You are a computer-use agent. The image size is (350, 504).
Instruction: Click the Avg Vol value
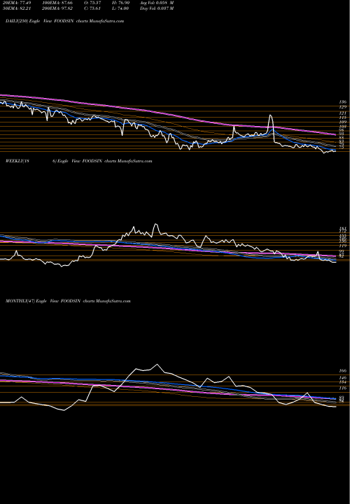click(157, 2)
